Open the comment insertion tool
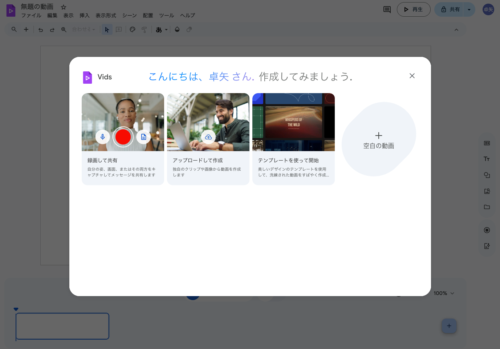 pos(118,29)
